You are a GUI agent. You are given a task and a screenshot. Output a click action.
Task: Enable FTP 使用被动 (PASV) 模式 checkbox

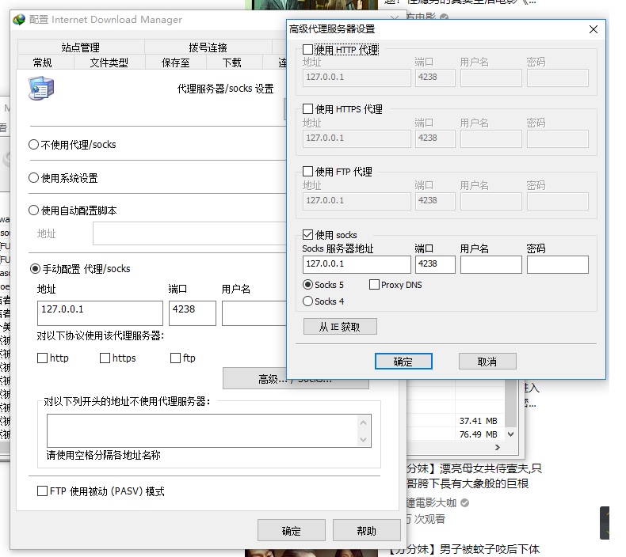(x=42, y=491)
